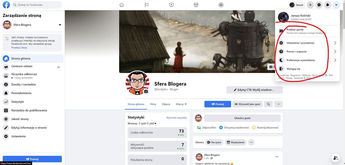Open the Home icon in top navigation

tap(122, 5)
